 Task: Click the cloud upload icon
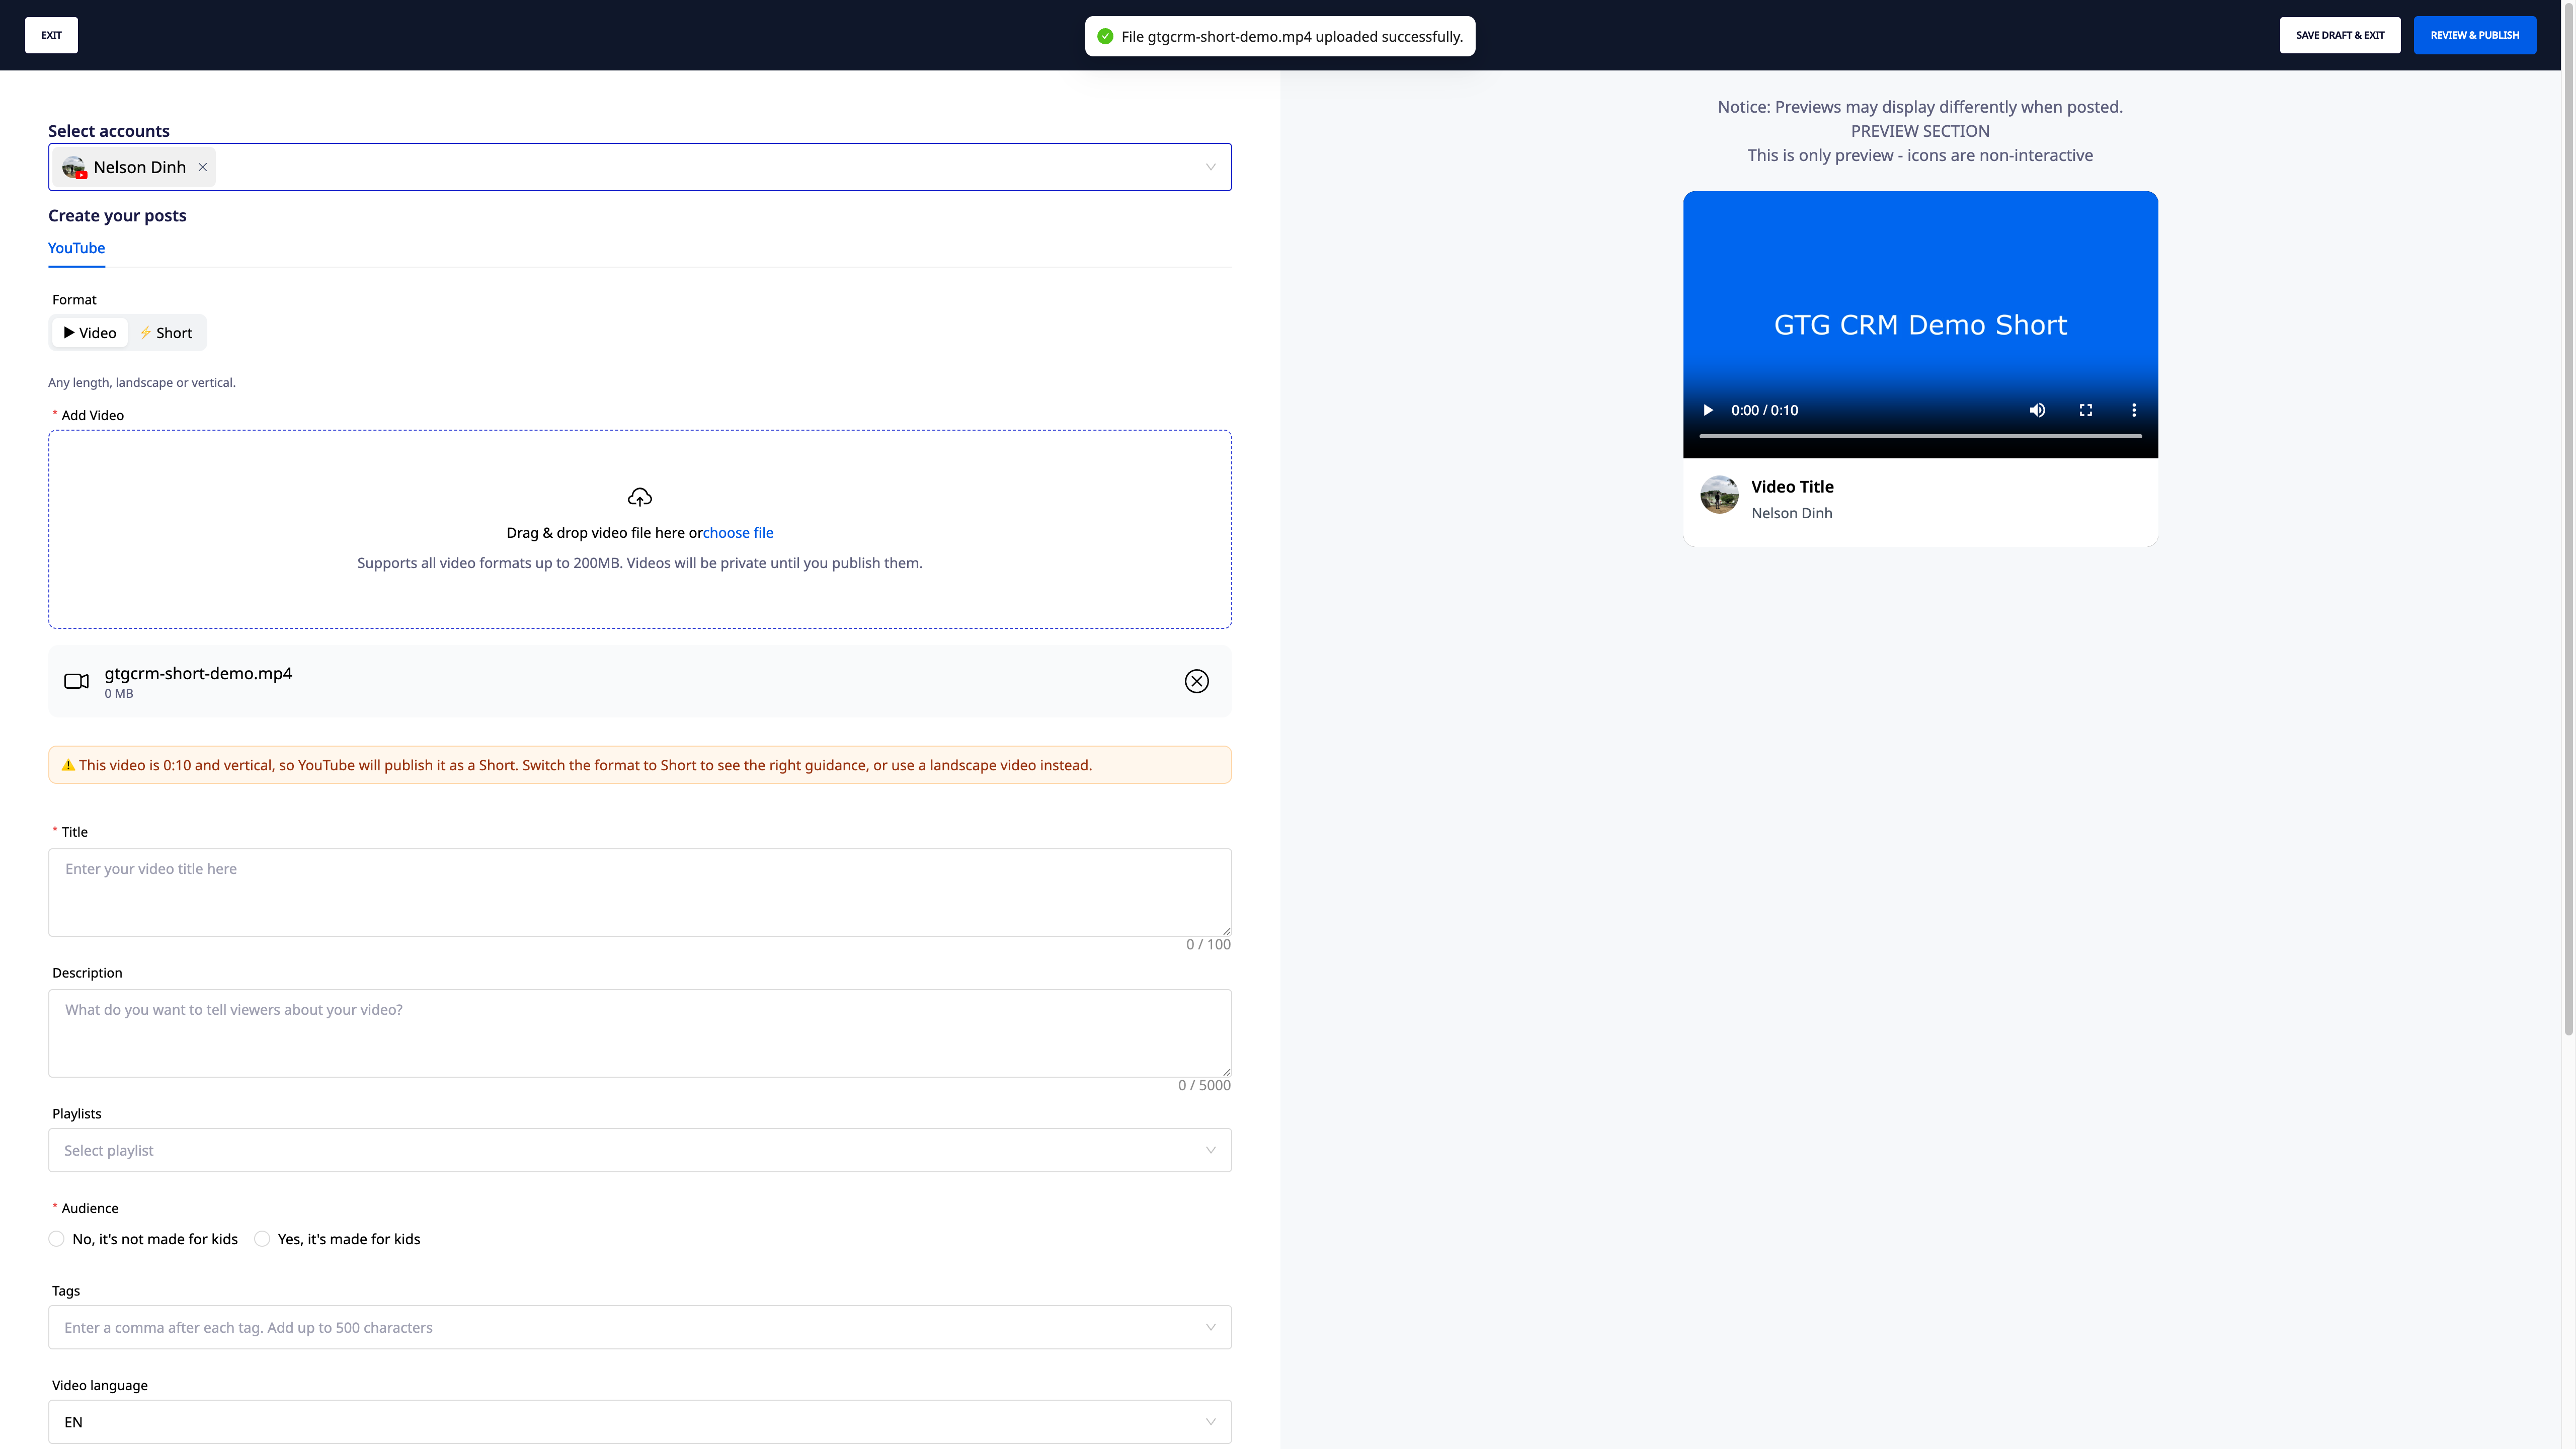640,497
